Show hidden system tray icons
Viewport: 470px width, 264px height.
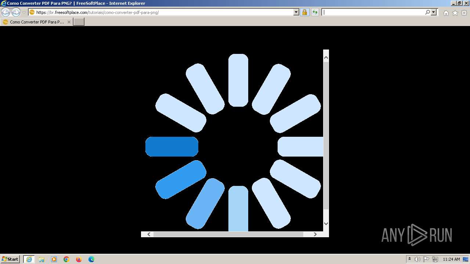point(409,259)
